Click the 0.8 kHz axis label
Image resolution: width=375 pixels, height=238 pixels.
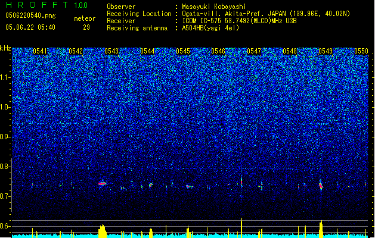pos(5,167)
